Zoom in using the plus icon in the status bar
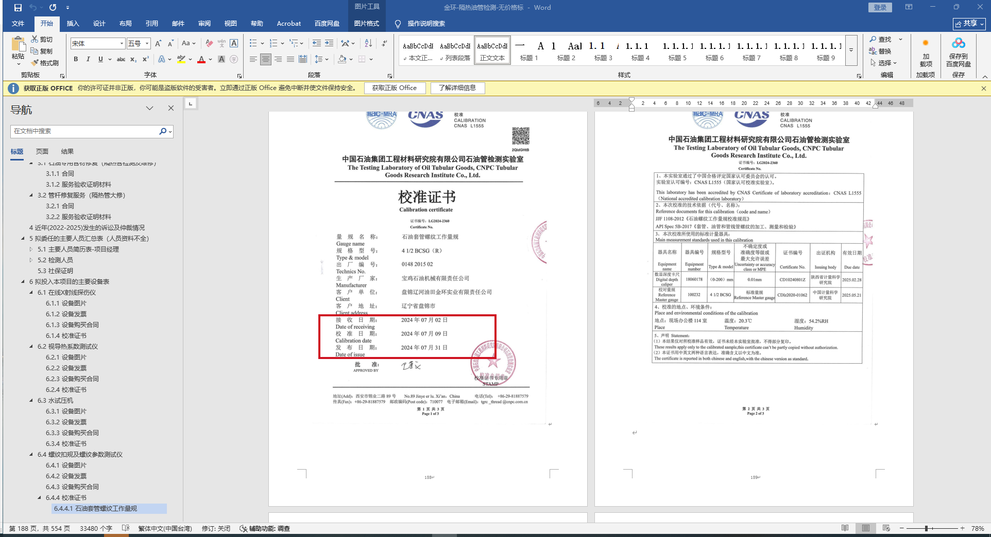Image resolution: width=991 pixels, height=537 pixels. pos(962,528)
